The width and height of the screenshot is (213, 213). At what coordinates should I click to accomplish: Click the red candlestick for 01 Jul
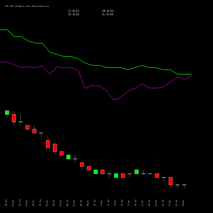tap(48, 144)
